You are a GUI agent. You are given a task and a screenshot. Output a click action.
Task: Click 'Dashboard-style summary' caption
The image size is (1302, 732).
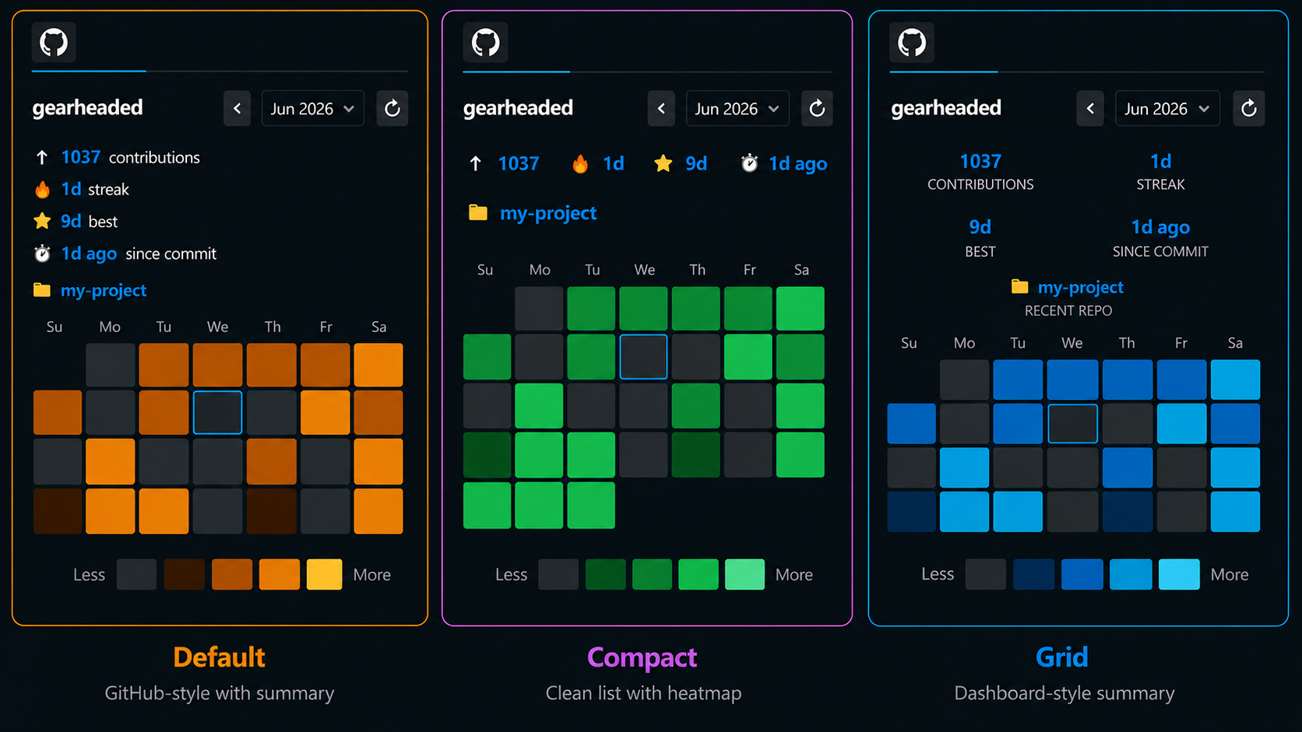point(1064,693)
